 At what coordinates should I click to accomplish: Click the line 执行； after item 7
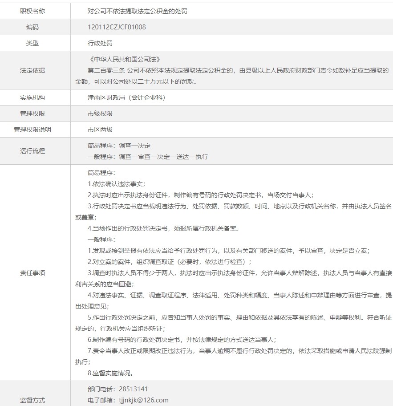pos(83,362)
